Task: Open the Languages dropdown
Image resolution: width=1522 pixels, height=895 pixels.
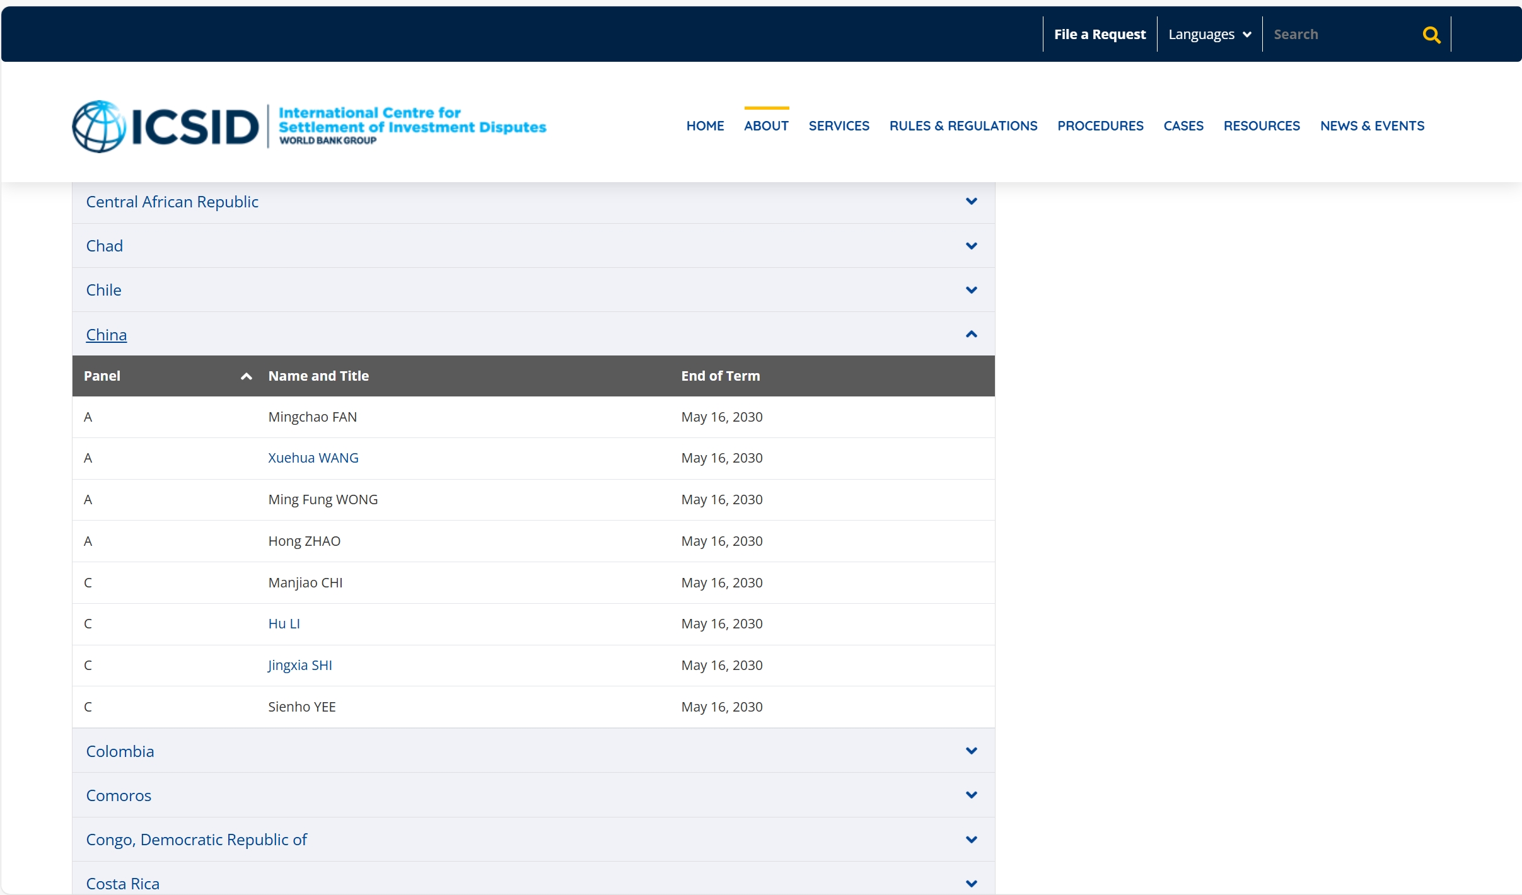Action: coord(1209,35)
